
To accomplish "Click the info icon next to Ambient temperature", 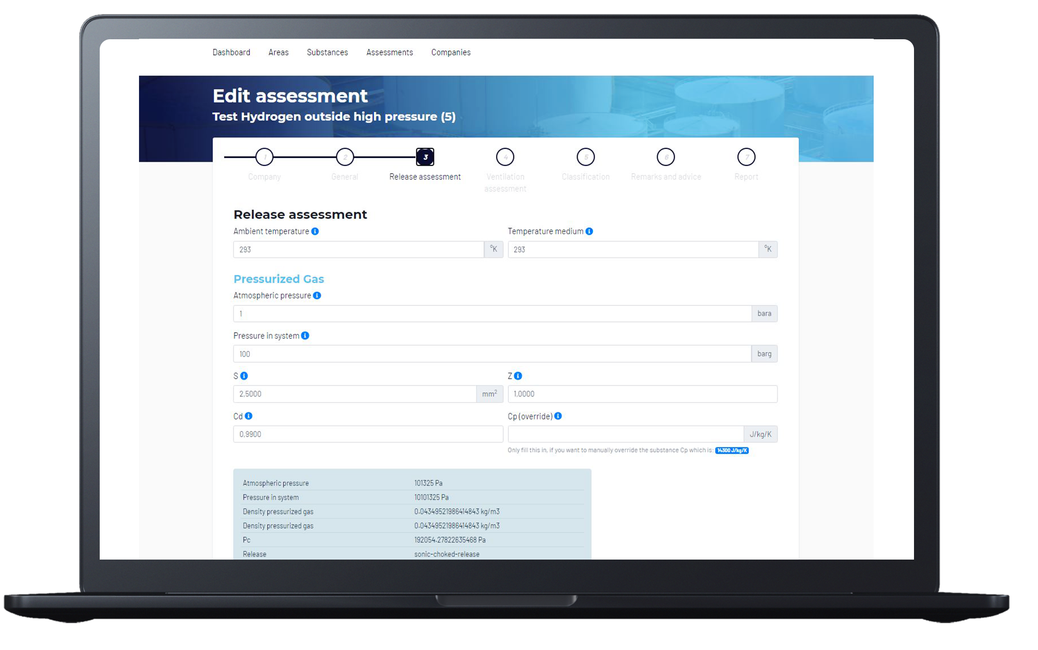I will coord(315,230).
